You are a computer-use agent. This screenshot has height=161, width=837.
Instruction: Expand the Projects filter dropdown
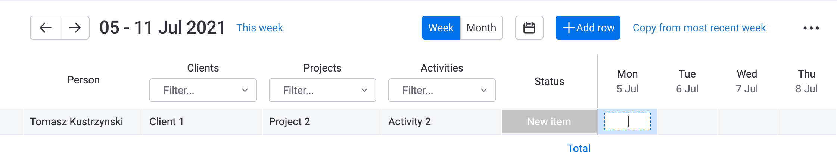click(x=323, y=90)
